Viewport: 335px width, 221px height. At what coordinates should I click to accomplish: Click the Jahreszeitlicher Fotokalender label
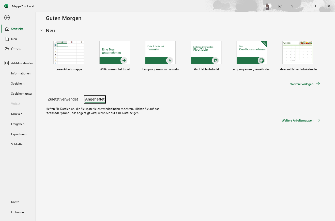click(x=298, y=69)
